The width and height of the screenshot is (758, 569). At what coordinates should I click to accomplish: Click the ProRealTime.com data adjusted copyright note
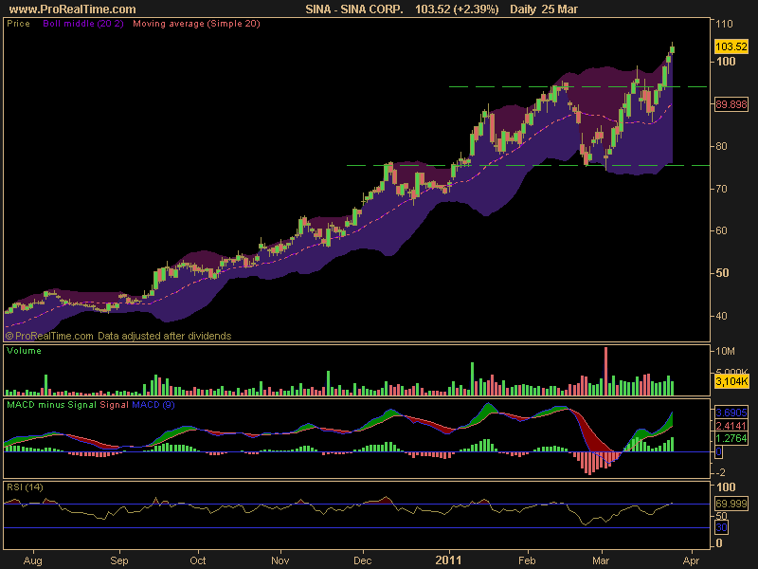point(118,336)
